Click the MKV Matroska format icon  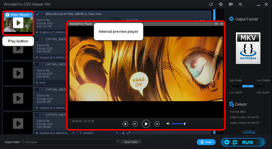click(x=248, y=48)
